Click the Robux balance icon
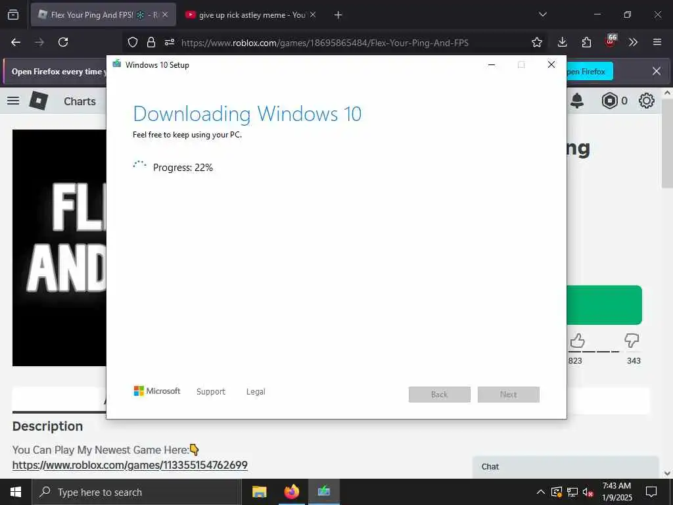 609,101
